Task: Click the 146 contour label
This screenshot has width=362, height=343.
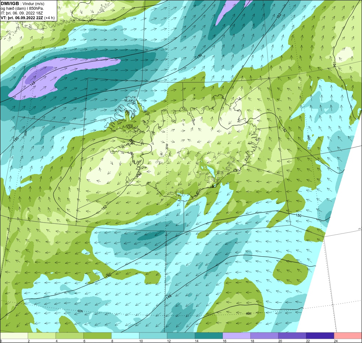Action: click(x=90, y=21)
